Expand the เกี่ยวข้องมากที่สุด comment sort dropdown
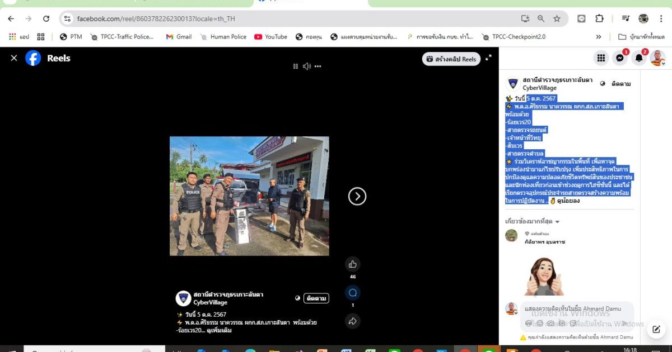672x352 pixels. [x=533, y=221]
